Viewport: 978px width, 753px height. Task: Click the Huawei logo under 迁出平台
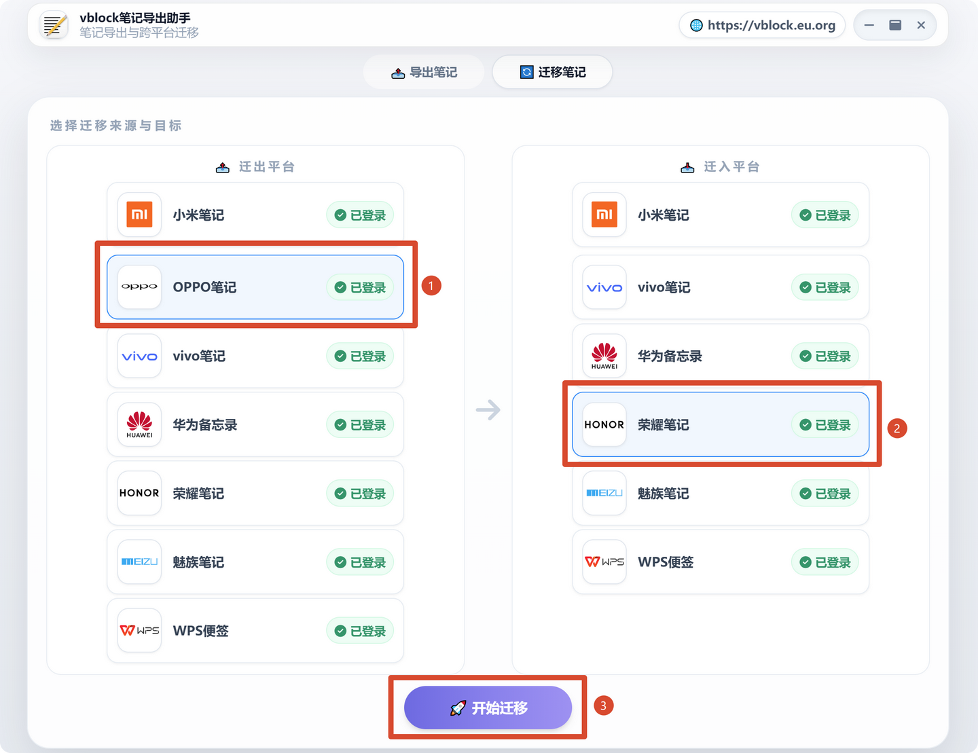[x=139, y=424]
